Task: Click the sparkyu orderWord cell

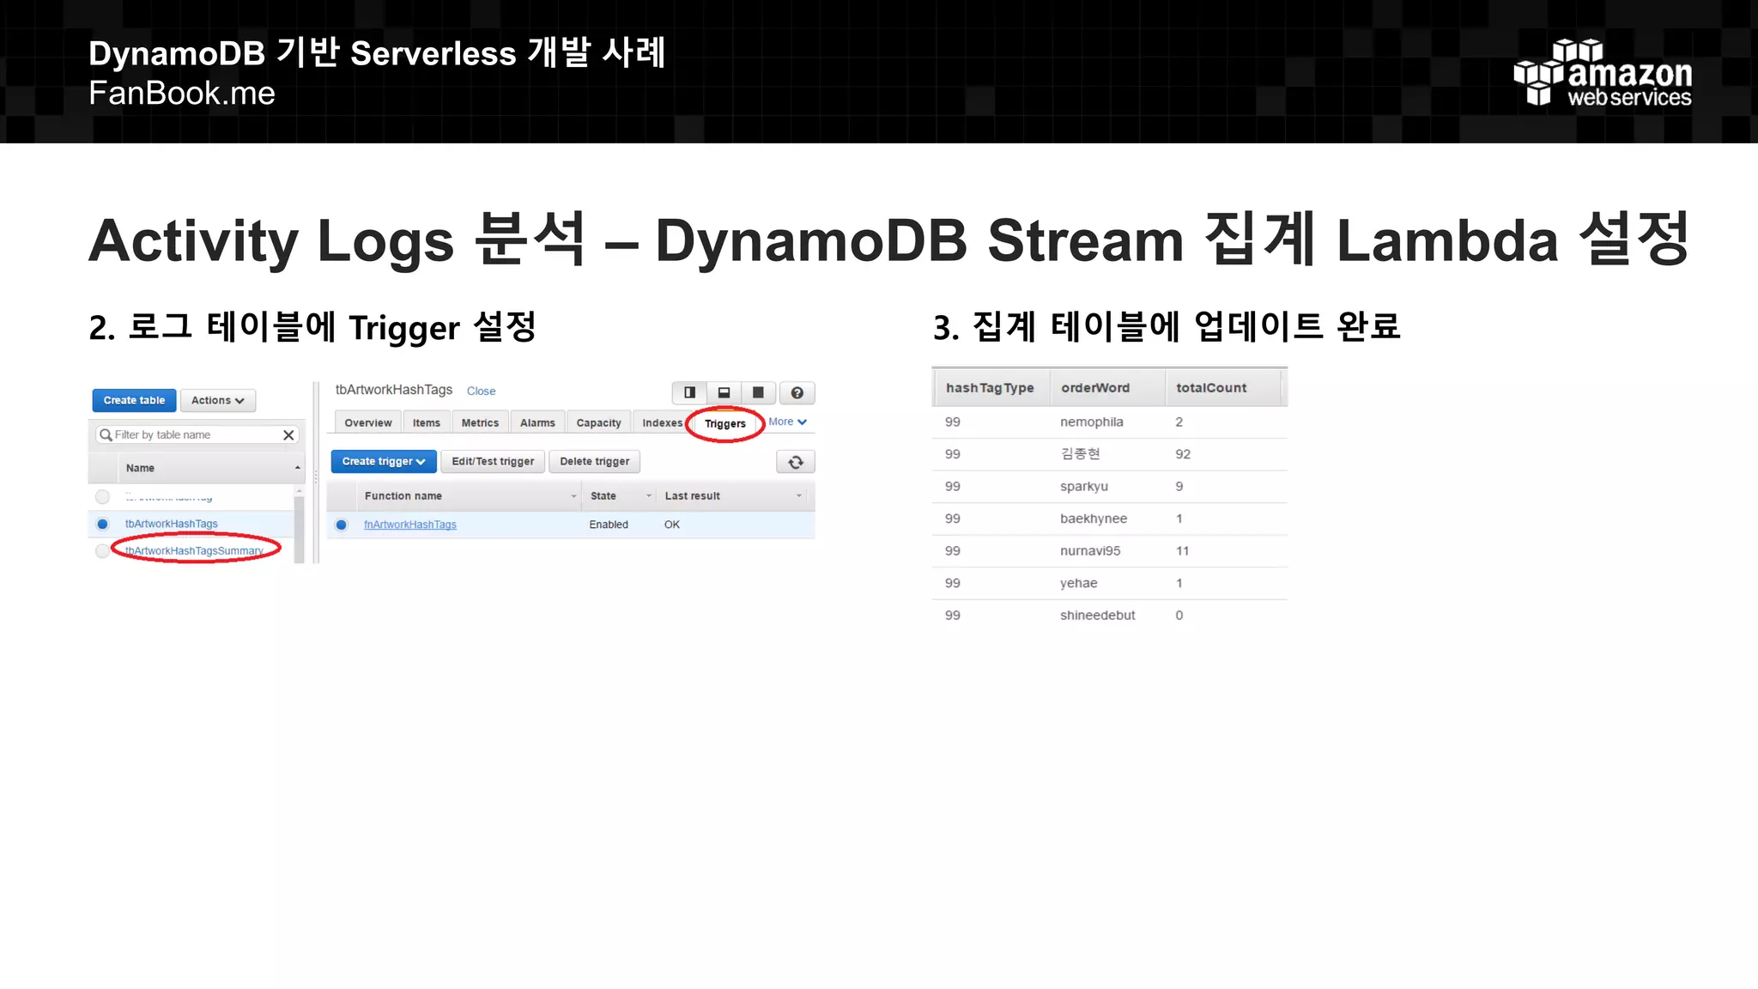Action: (1083, 487)
